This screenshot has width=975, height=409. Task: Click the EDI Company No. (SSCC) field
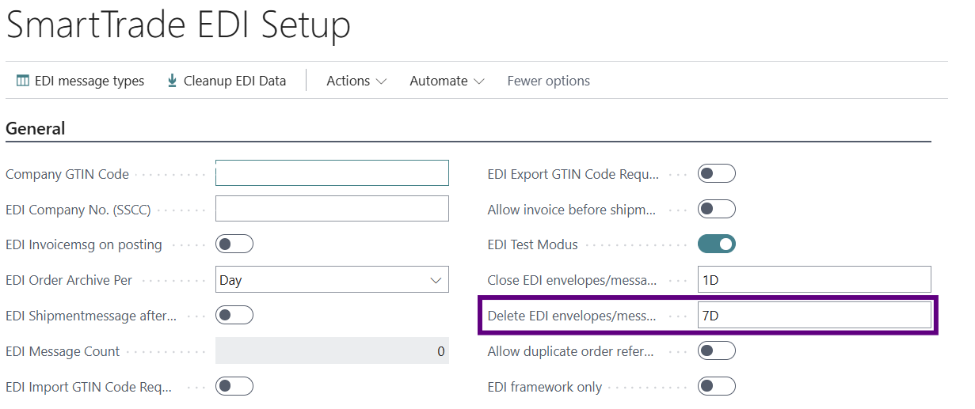(x=332, y=209)
